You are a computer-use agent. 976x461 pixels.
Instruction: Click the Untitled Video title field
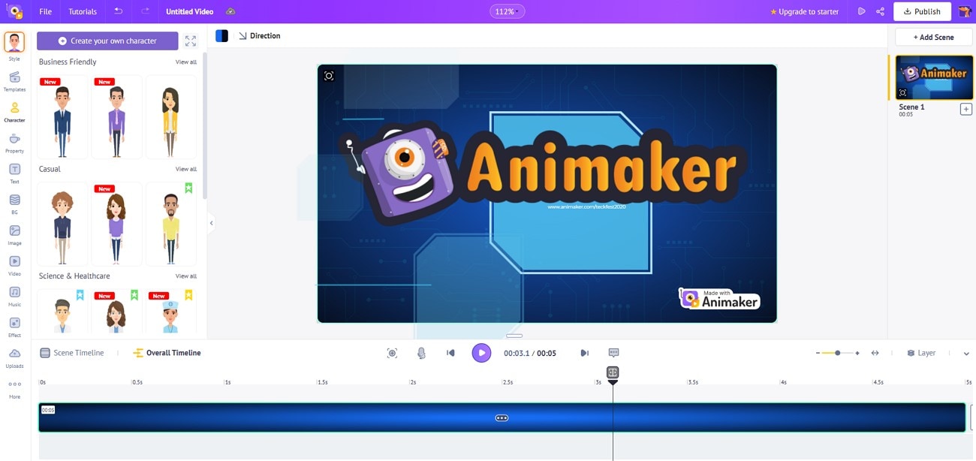click(x=189, y=11)
